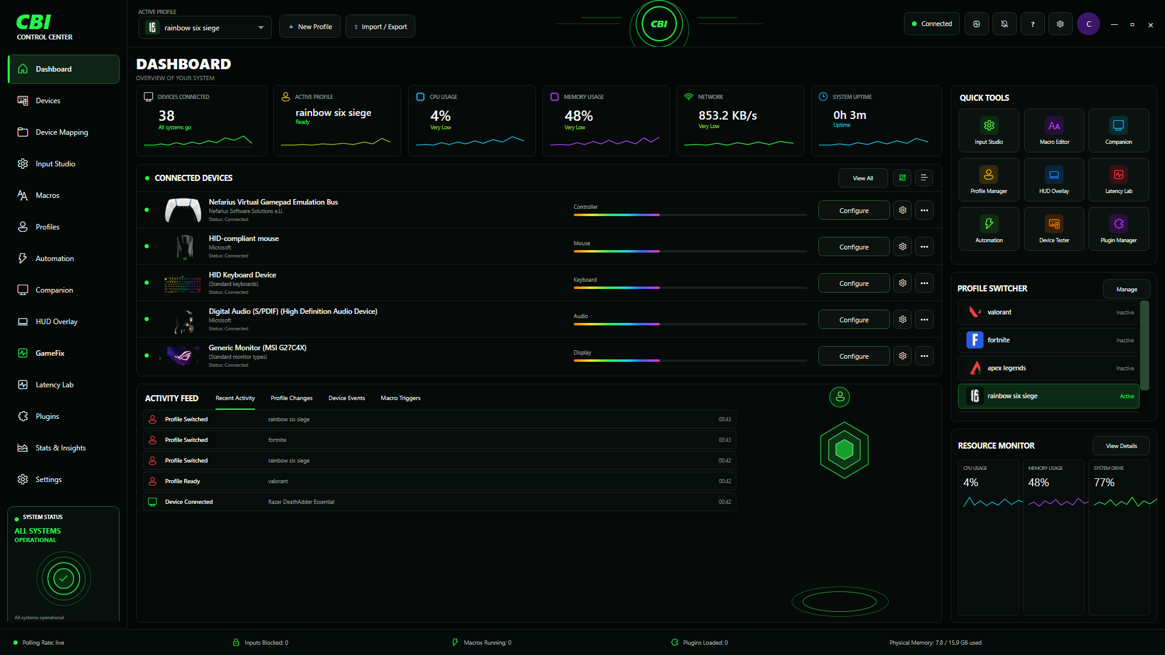This screenshot has height=655, width=1165.
Task: Open Devices in sidebar
Action: (64, 101)
